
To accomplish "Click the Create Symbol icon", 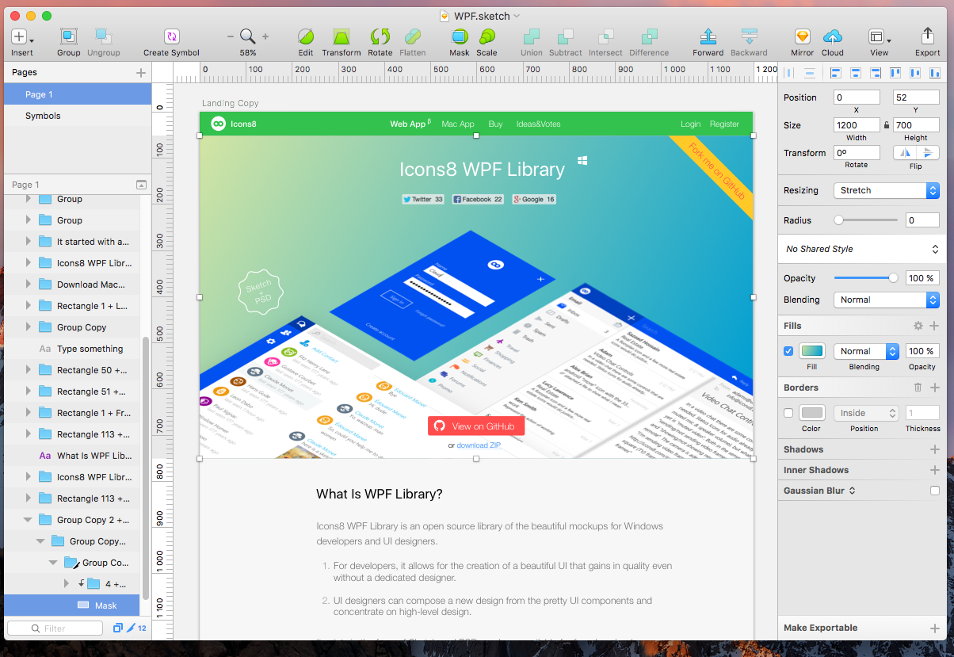I will tap(171, 36).
